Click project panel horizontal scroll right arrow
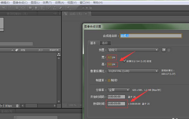The height and width of the screenshot is (119, 189). coord(55,106)
